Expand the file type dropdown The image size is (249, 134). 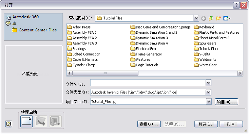(208, 92)
